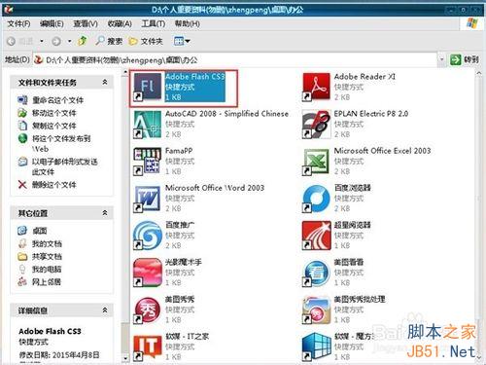Select the FamaPP shortcut icon
Image resolution: width=486 pixels, height=365 pixels.
pyautogui.click(x=148, y=162)
